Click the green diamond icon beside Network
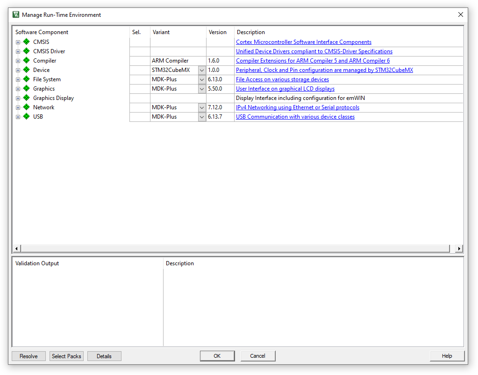Viewport: 478px width, 375px height. click(27, 107)
